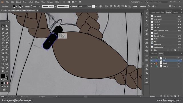Open zoom level dropdown at 200%
The height and width of the screenshot is (103, 183).
point(8,97)
